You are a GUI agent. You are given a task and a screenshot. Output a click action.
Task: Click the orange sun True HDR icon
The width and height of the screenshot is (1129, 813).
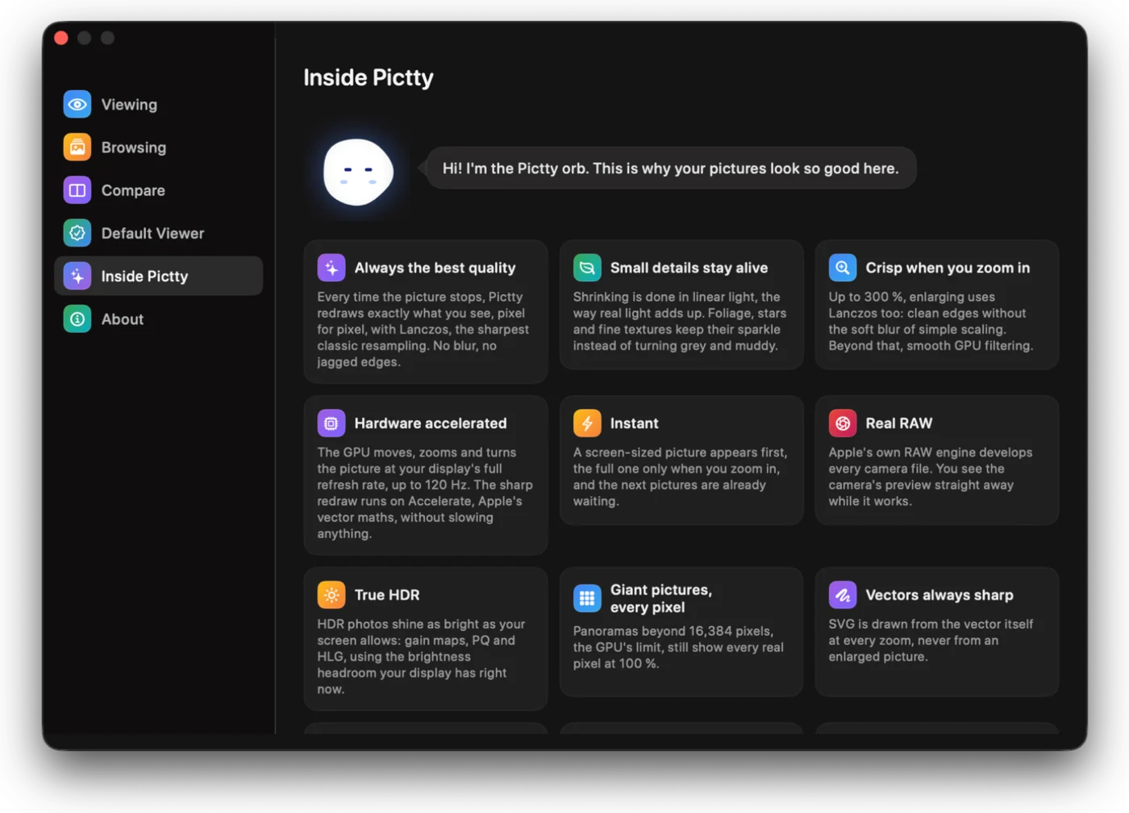[331, 595]
